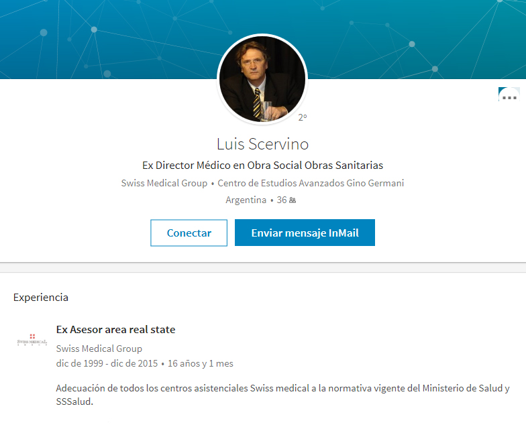This screenshot has height=437, width=526.
Task: Open Luis Scervino's profile photo
Action: tap(262, 78)
